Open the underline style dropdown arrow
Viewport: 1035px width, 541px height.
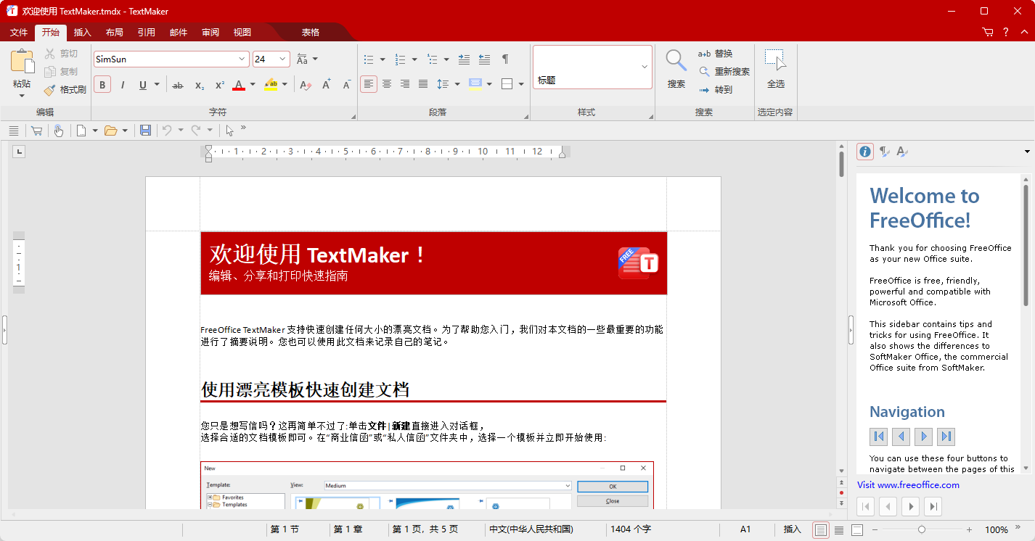point(157,85)
